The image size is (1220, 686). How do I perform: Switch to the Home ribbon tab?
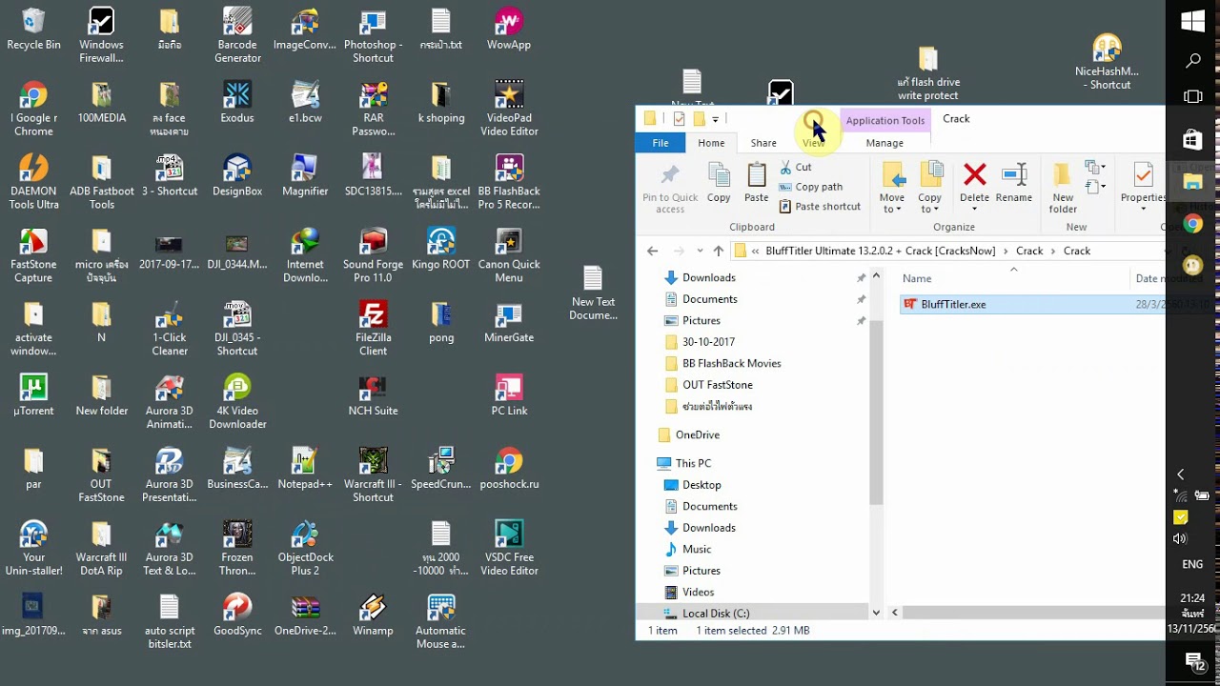pyautogui.click(x=711, y=143)
